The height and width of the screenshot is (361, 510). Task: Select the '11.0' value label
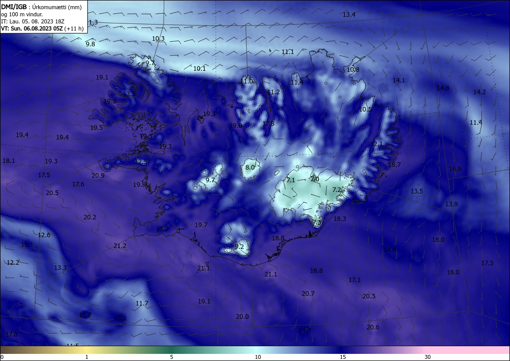(246, 81)
